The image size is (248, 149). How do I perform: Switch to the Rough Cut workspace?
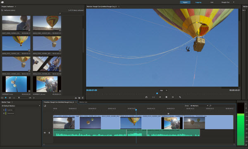click(x=225, y=2)
